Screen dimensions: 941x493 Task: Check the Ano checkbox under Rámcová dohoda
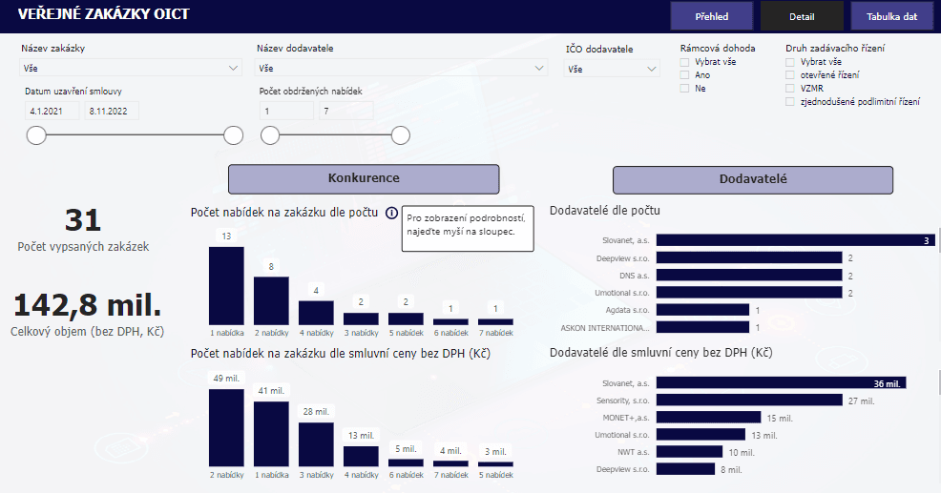[684, 75]
